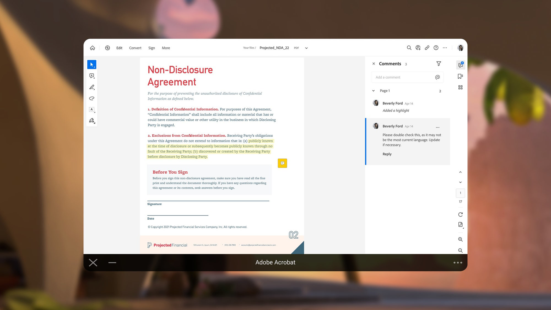
Task: Collapse the Page 1 comments section
Action: tap(374, 90)
